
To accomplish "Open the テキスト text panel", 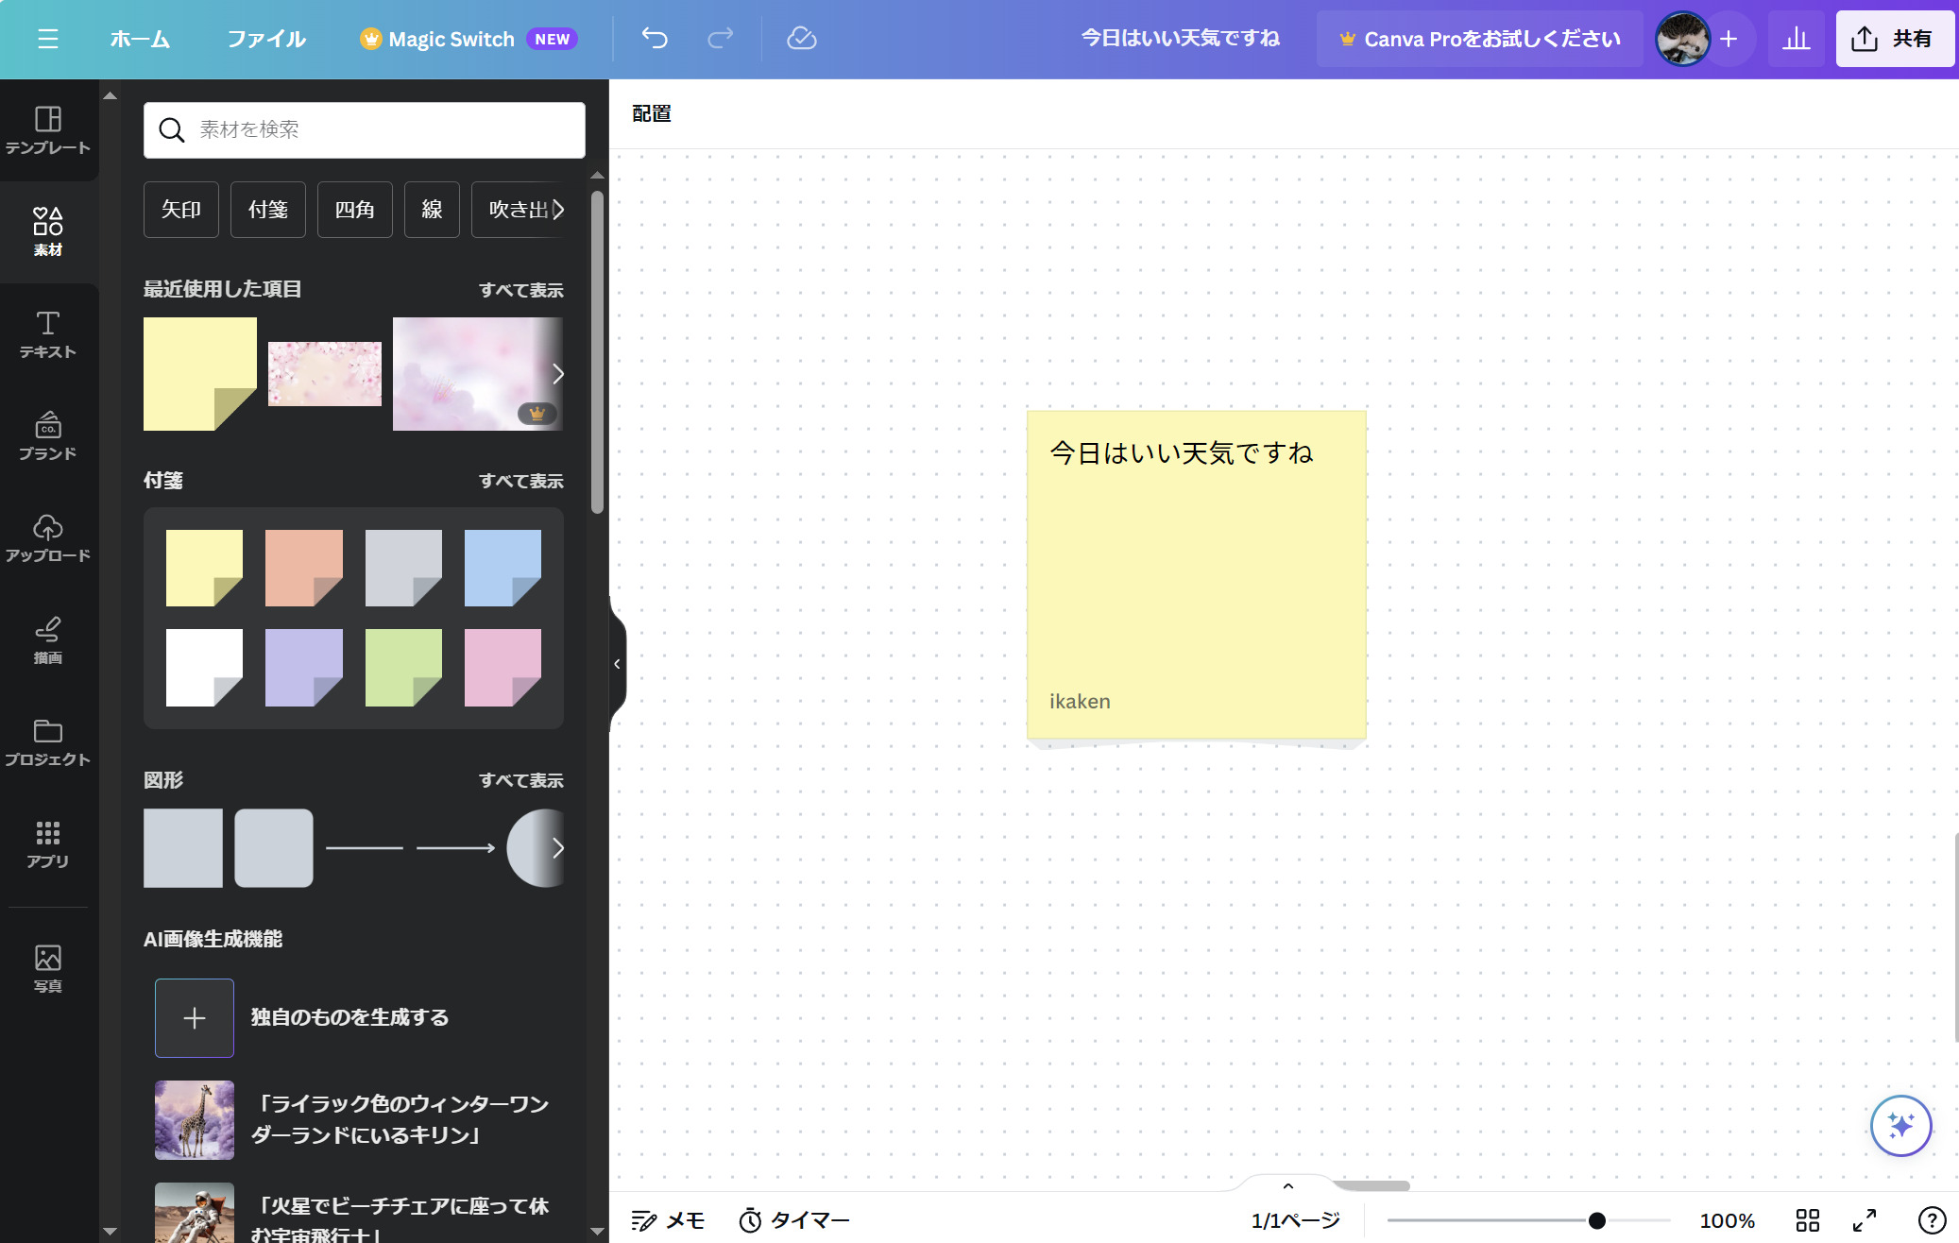I will point(48,334).
